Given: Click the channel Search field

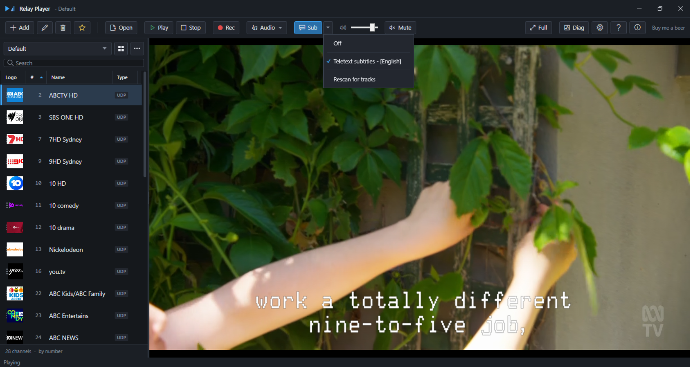Looking at the screenshot, I should pyautogui.click(x=74, y=63).
